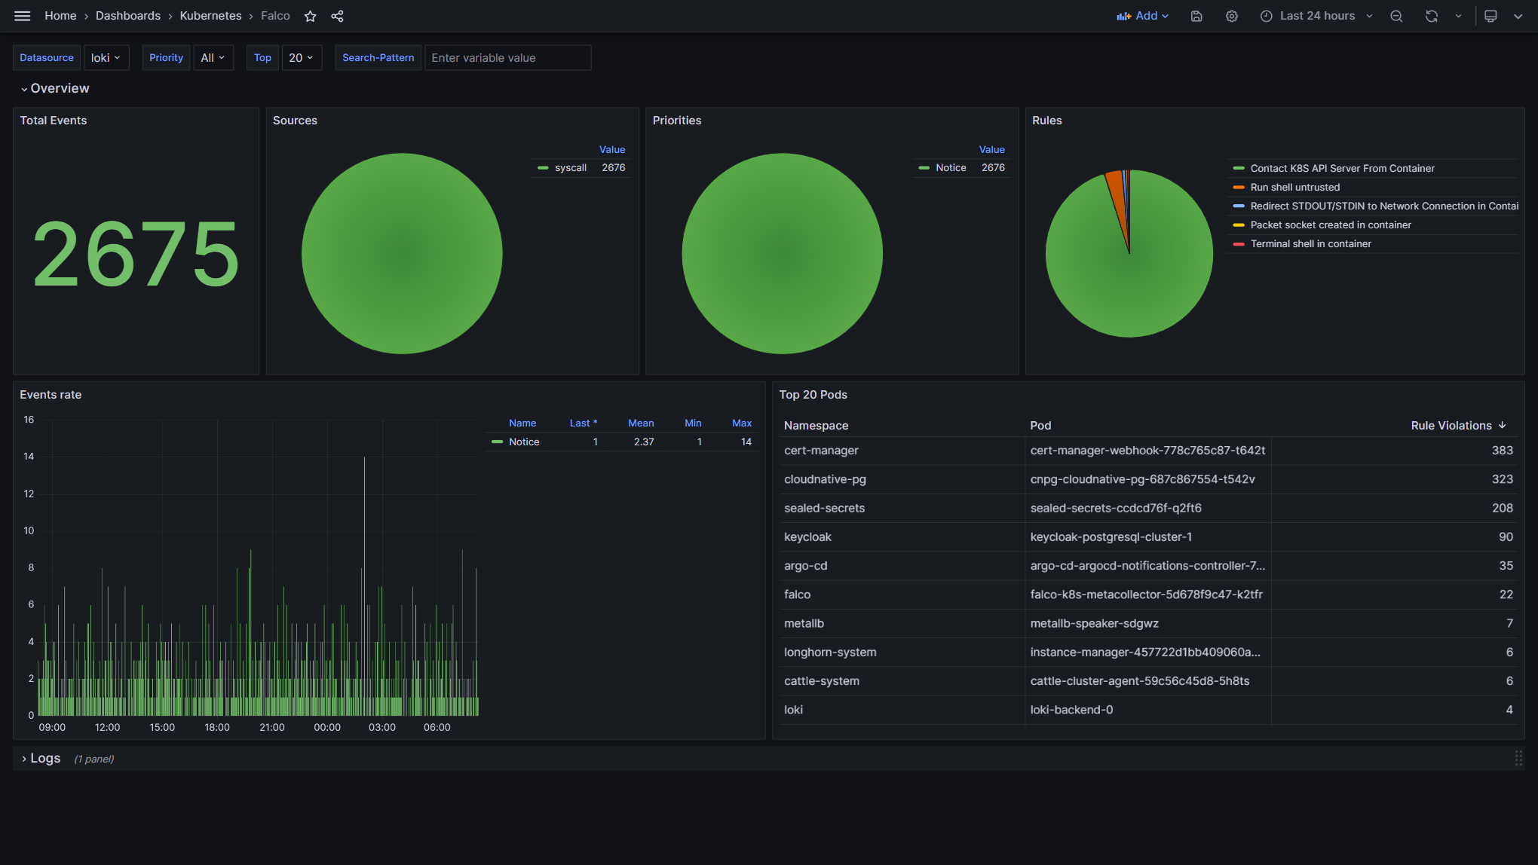This screenshot has width=1538, height=865.
Task: Toggle the kiosk view mode icon
Action: [x=1491, y=16]
